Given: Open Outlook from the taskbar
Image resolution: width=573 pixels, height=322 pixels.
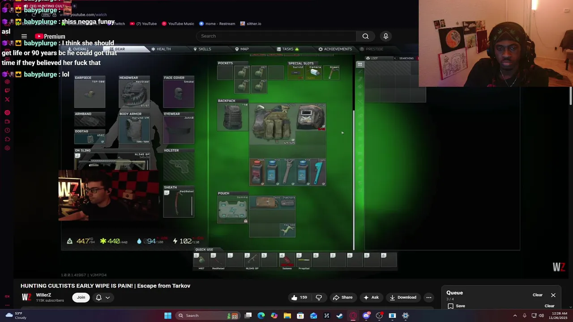Looking at the screenshot, I should pos(313,316).
